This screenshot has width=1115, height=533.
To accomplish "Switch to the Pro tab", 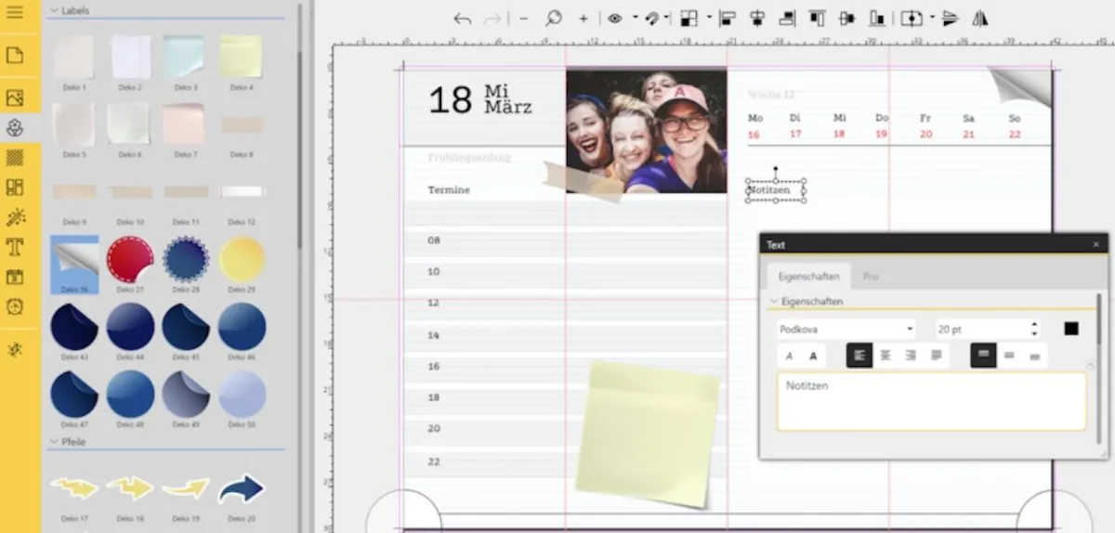I will click(871, 277).
